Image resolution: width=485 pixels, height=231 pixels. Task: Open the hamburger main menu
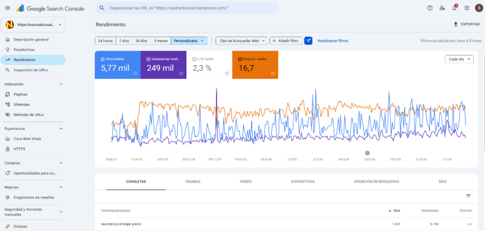tap(8, 8)
